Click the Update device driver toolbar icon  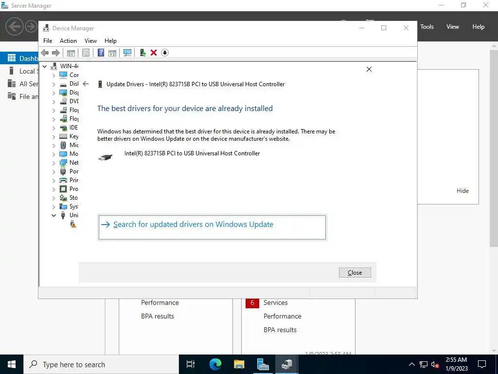tap(143, 53)
